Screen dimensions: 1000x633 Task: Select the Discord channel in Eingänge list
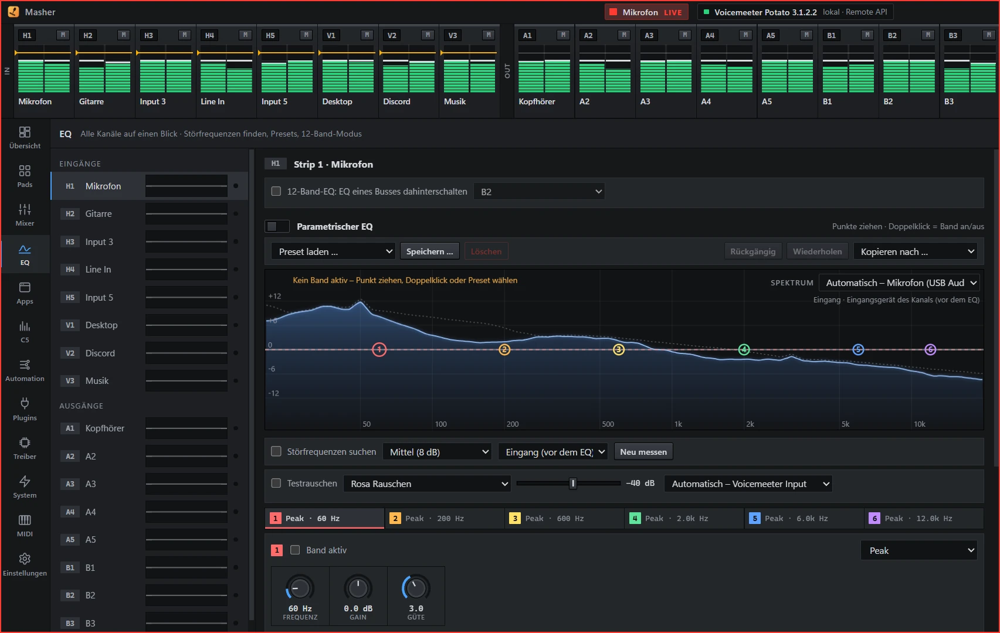[150, 353]
